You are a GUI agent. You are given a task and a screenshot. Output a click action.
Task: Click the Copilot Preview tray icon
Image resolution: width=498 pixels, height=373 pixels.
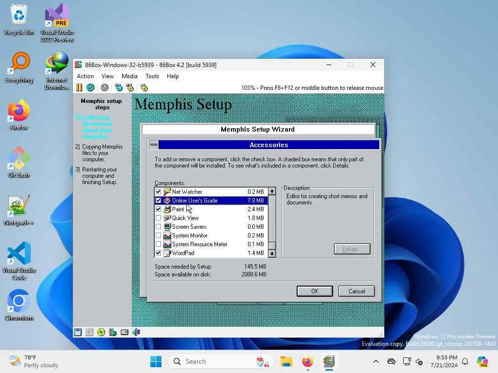point(483,361)
